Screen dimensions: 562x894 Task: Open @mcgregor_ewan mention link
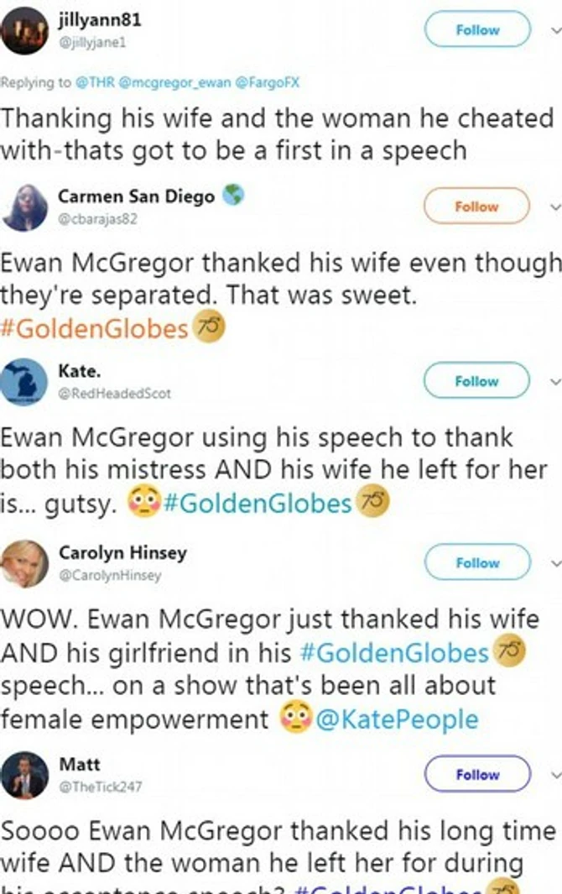[175, 82]
